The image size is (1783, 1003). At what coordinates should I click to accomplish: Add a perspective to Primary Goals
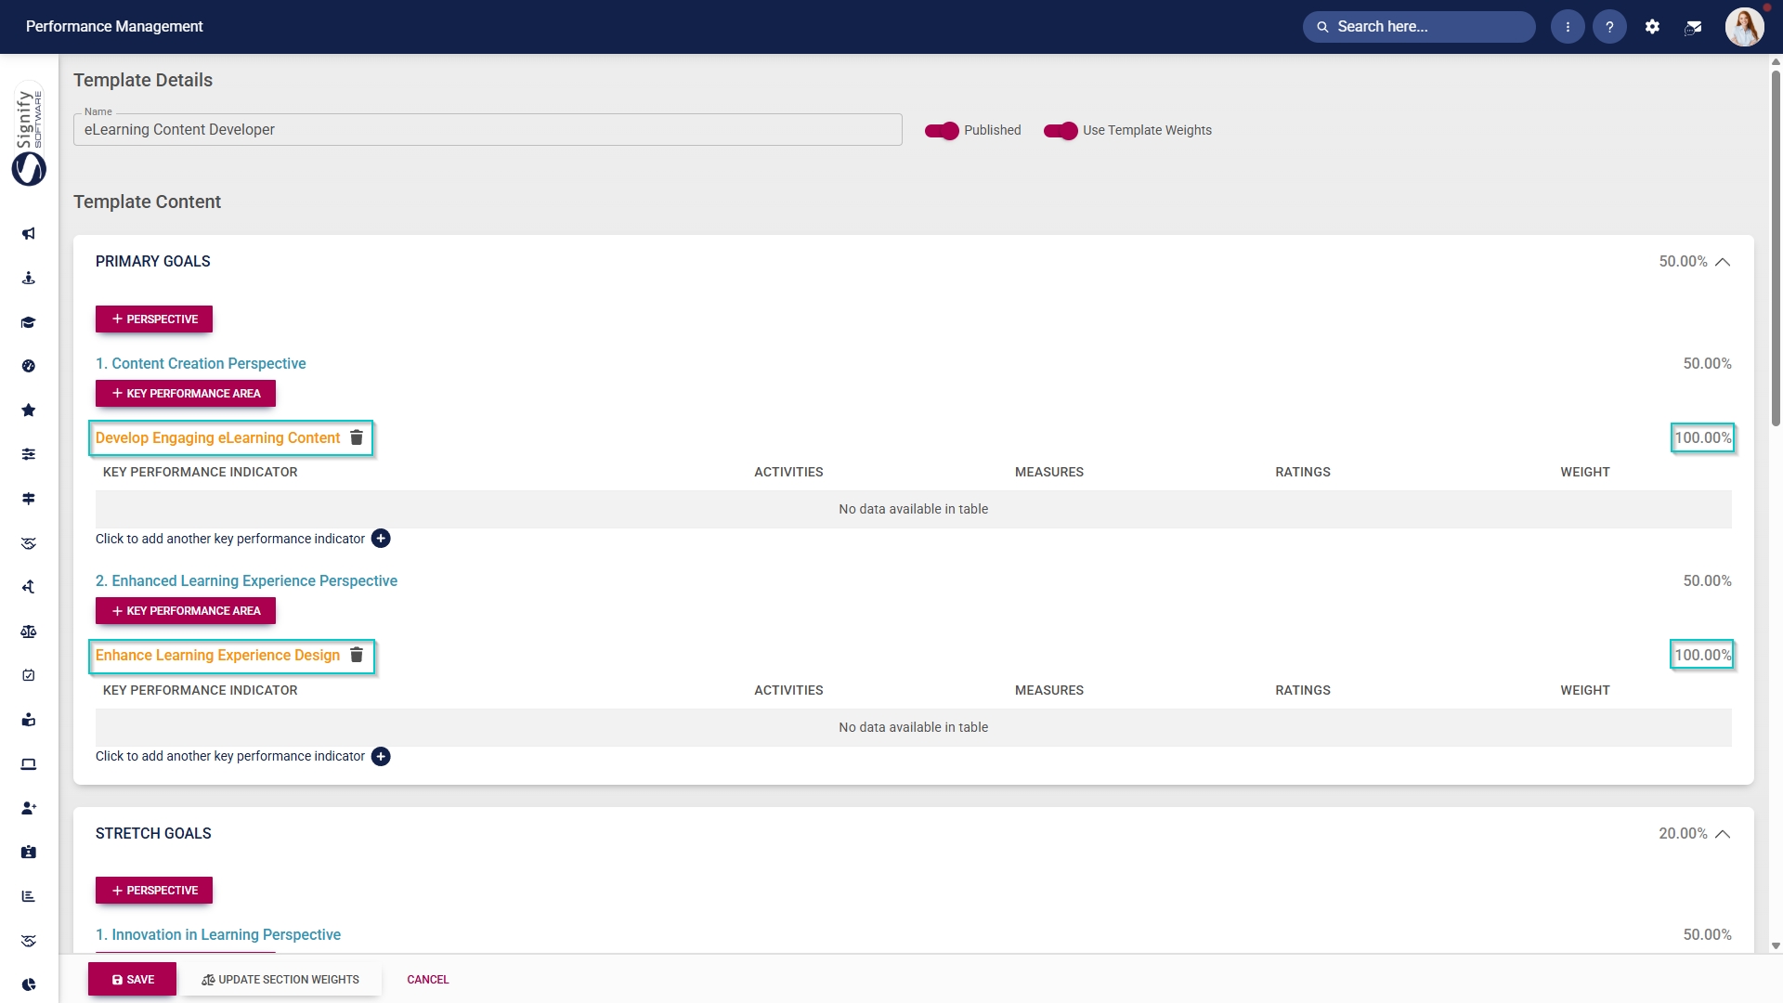(154, 319)
